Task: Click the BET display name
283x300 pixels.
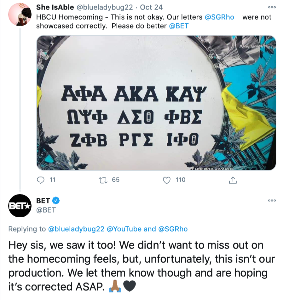Action: (43, 201)
